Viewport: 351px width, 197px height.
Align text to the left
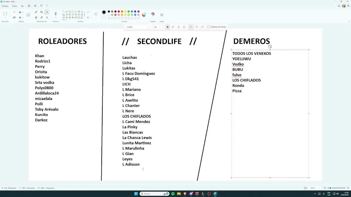coord(191,27)
